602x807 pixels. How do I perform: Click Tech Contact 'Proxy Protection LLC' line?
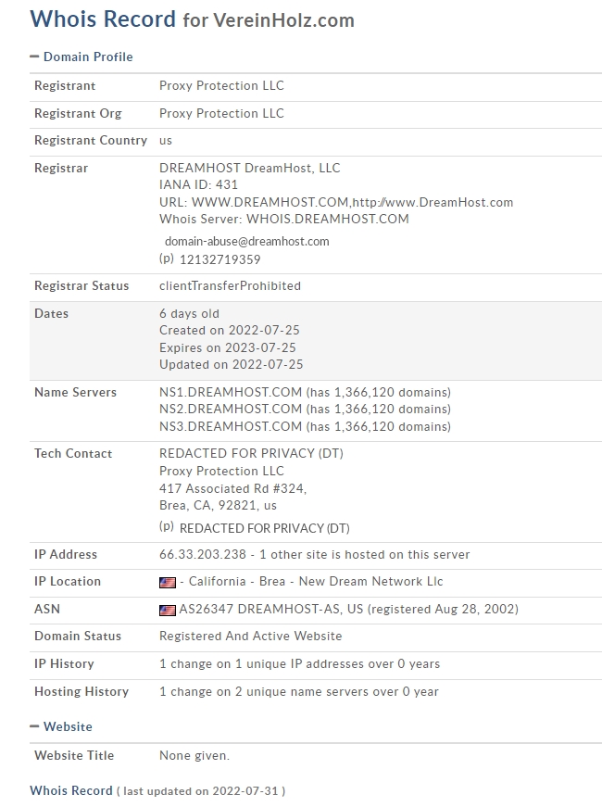[221, 471]
